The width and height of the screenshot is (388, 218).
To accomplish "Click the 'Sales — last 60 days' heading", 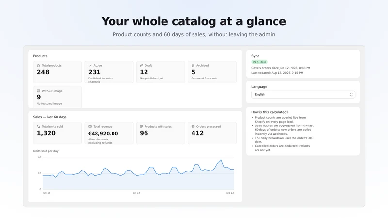I will coord(50,117).
